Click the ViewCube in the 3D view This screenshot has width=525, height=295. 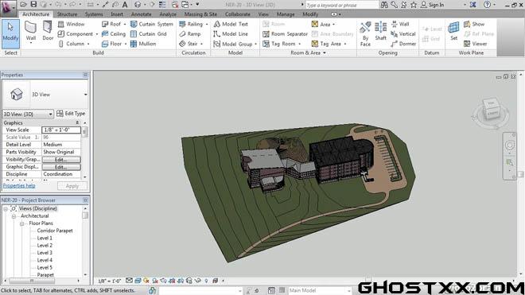491,110
